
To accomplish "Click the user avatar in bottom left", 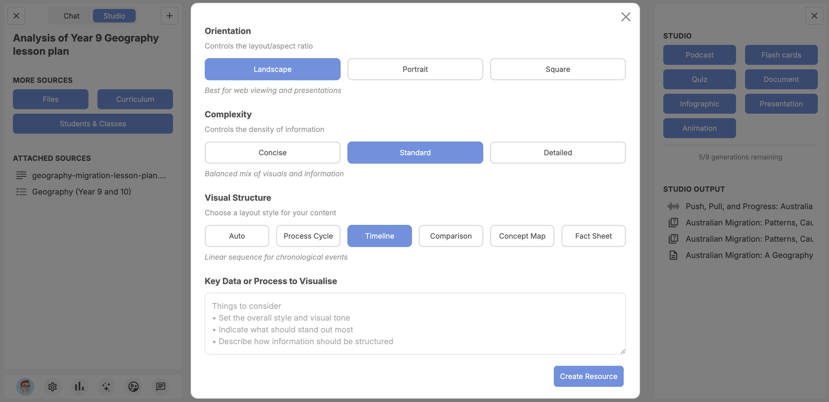I will point(25,387).
